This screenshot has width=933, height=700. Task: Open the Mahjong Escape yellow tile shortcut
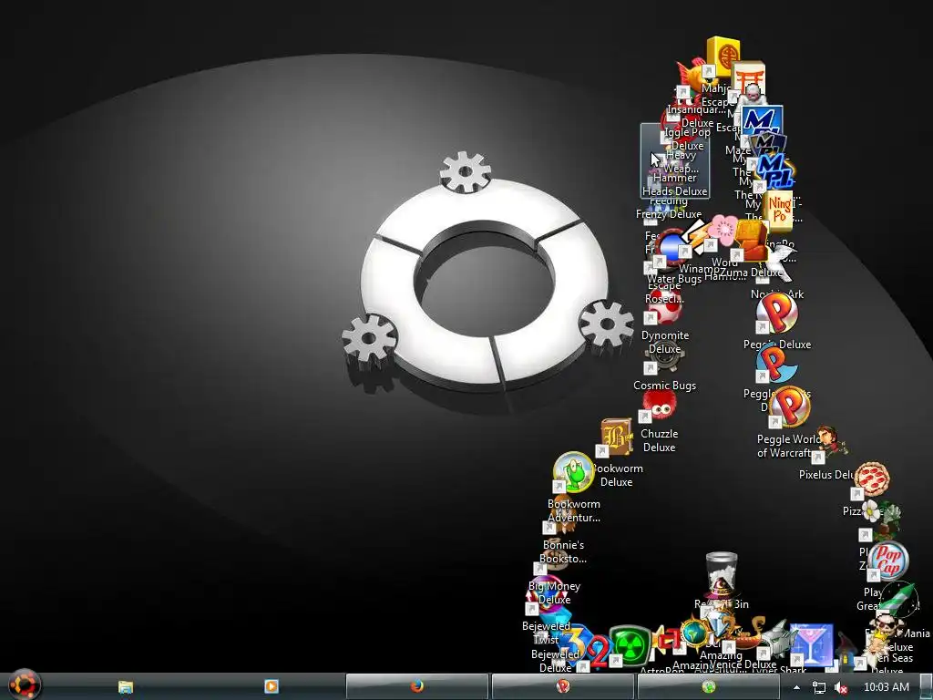click(723, 57)
